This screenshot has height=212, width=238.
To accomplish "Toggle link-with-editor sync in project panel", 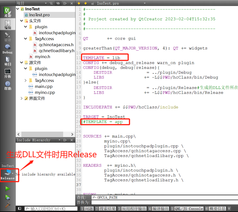I will [58, 3].
